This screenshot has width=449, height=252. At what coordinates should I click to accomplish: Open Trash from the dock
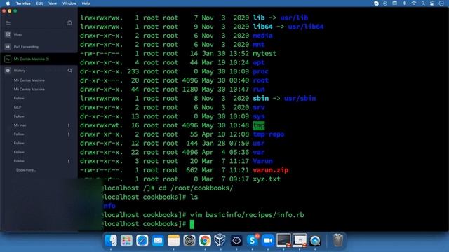338,241
